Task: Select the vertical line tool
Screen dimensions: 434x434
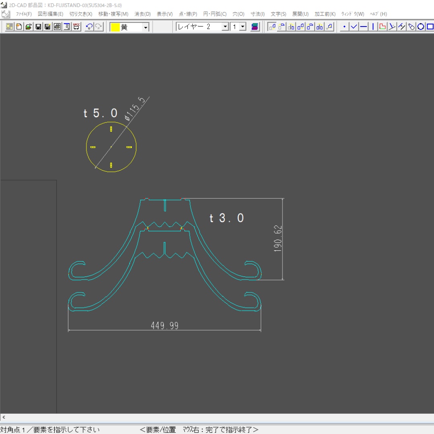Action: tap(373, 27)
